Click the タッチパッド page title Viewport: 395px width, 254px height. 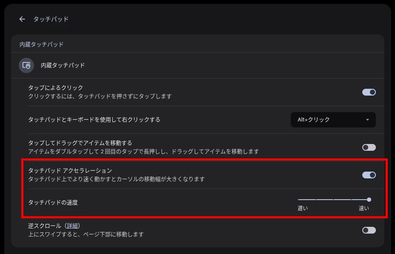[51, 19]
